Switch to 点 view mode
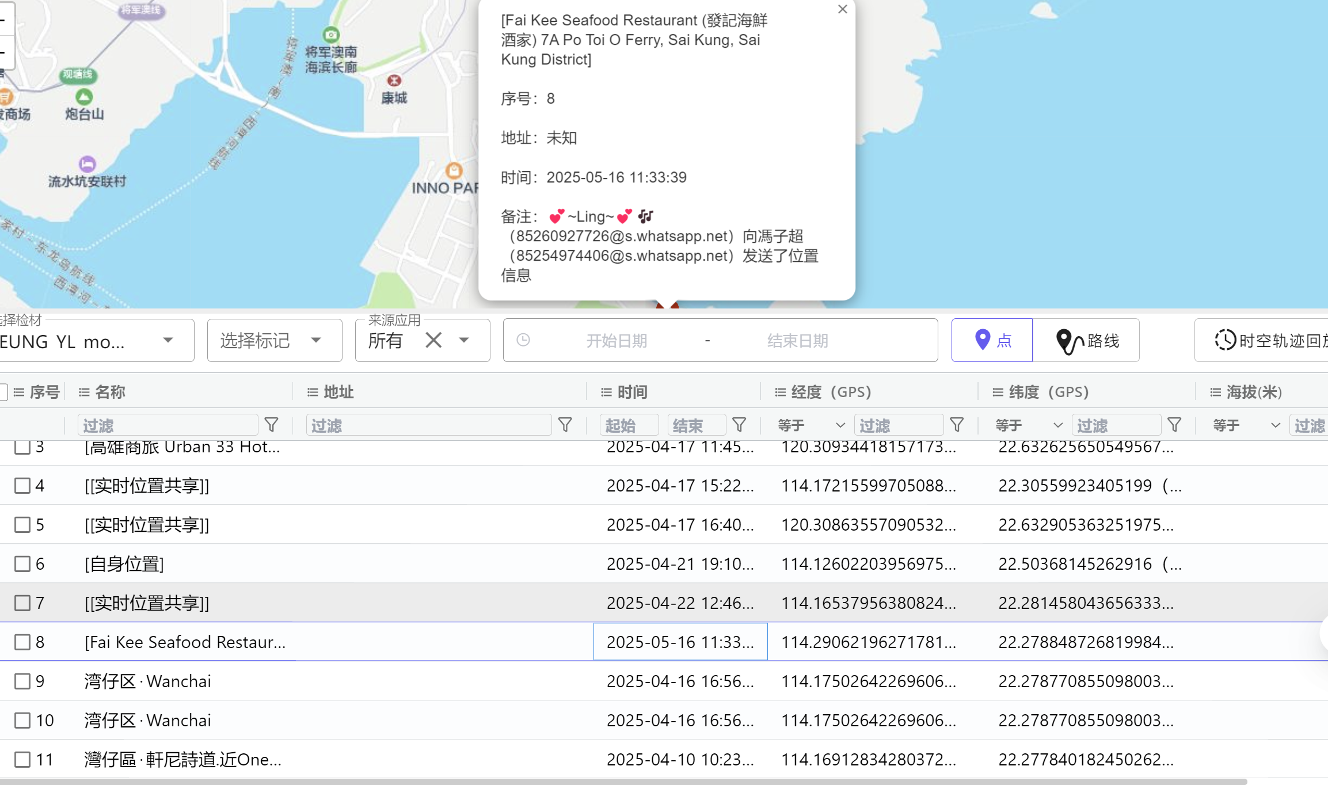The width and height of the screenshot is (1328, 785). (x=992, y=340)
